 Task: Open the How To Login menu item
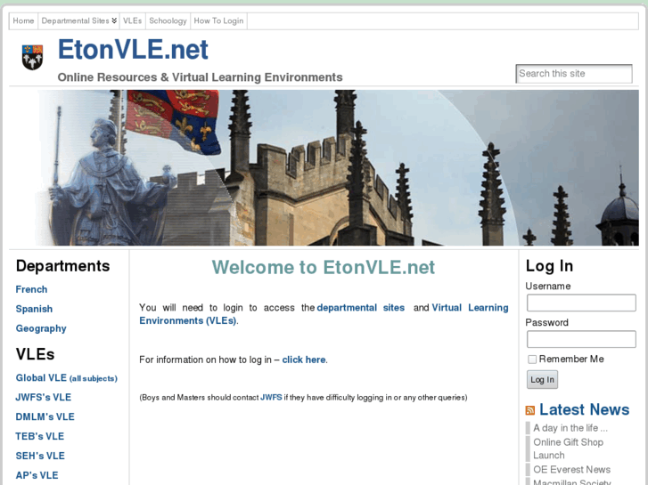point(218,21)
